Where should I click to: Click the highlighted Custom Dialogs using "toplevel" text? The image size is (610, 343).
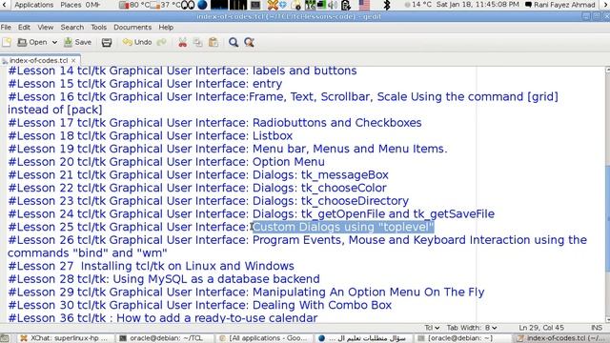pyautogui.click(x=343, y=227)
